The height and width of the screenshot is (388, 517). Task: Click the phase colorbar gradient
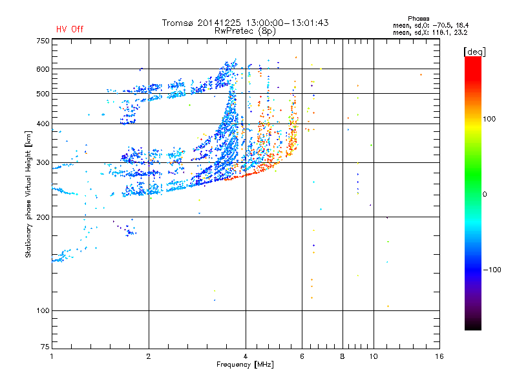[473, 193]
